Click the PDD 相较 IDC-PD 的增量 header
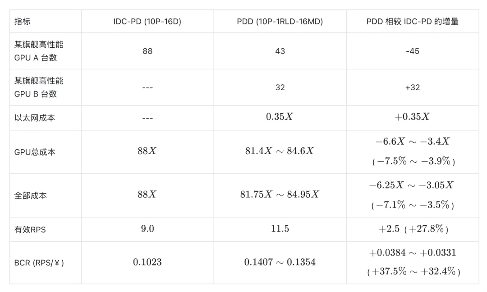 [413, 22]
